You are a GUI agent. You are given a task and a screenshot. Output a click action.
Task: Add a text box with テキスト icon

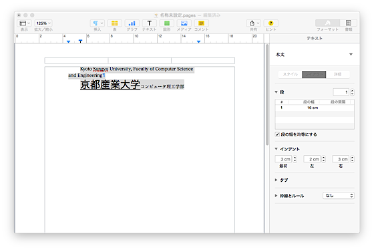point(150,23)
